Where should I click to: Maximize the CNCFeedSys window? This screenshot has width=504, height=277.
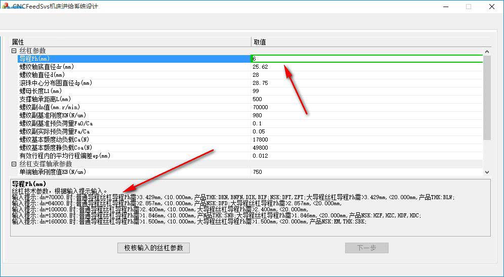point(469,7)
